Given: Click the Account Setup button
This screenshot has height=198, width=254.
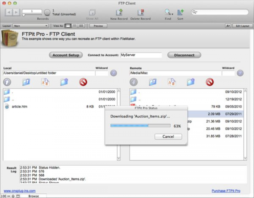Looking at the screenshot, I should click(x=66, y=55).
